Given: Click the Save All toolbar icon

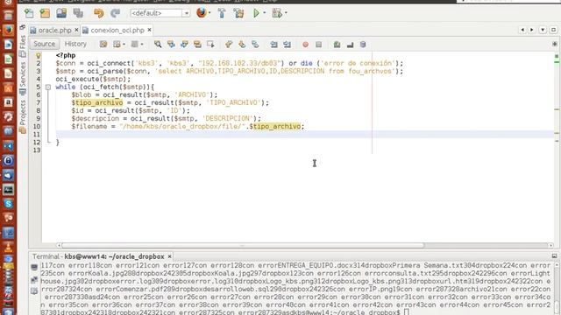Looking at the screenshot, I should coord(78,13).
